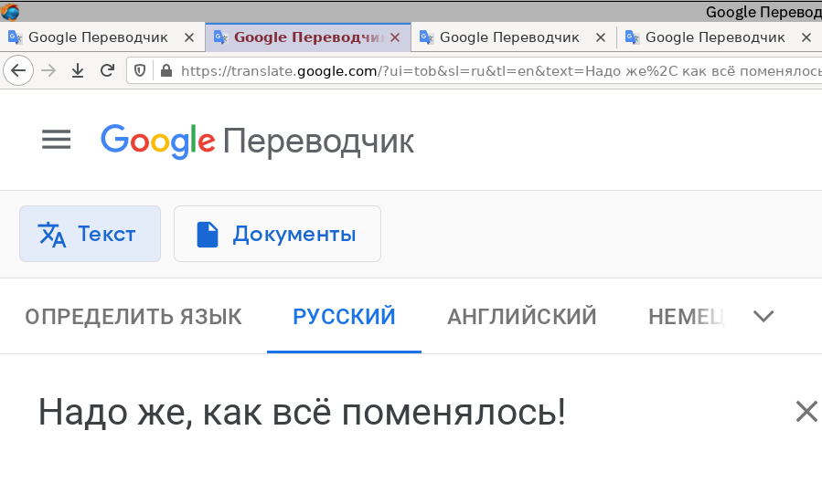Click the padlock site security icon

pyautogui.click(x=166, y=70)
